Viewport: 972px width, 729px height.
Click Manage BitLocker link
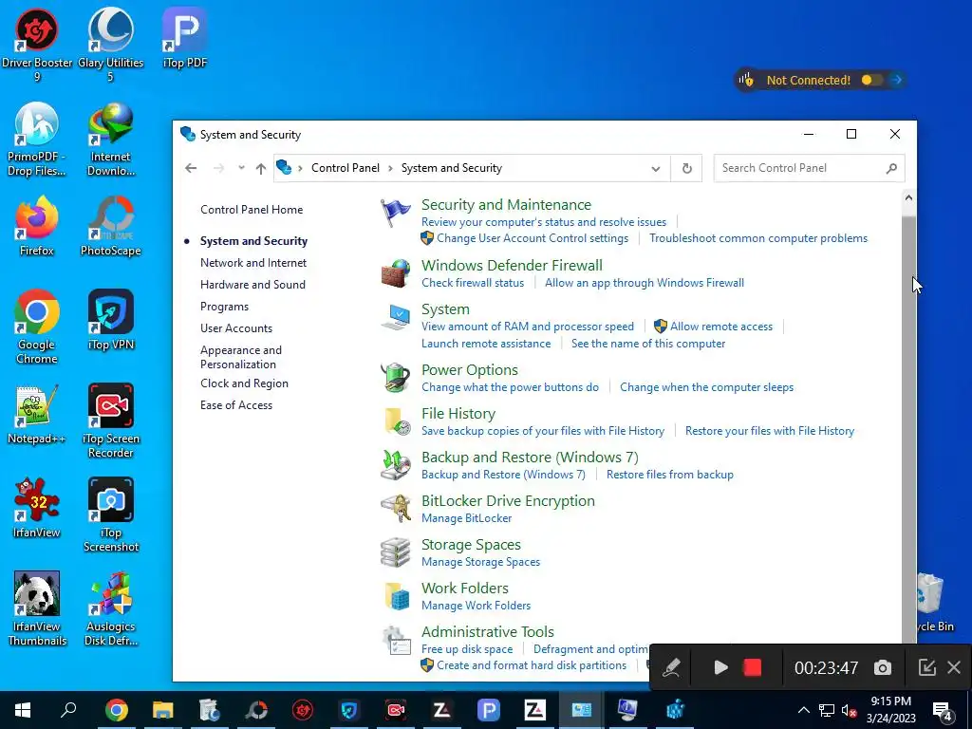click(x=466, y=518)
